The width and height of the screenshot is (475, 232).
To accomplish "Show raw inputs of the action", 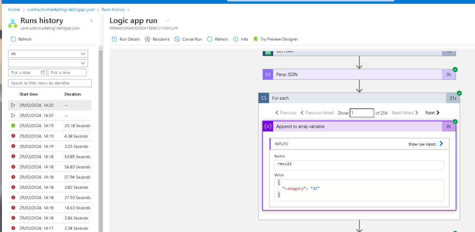I will click(x=426, y=144).
